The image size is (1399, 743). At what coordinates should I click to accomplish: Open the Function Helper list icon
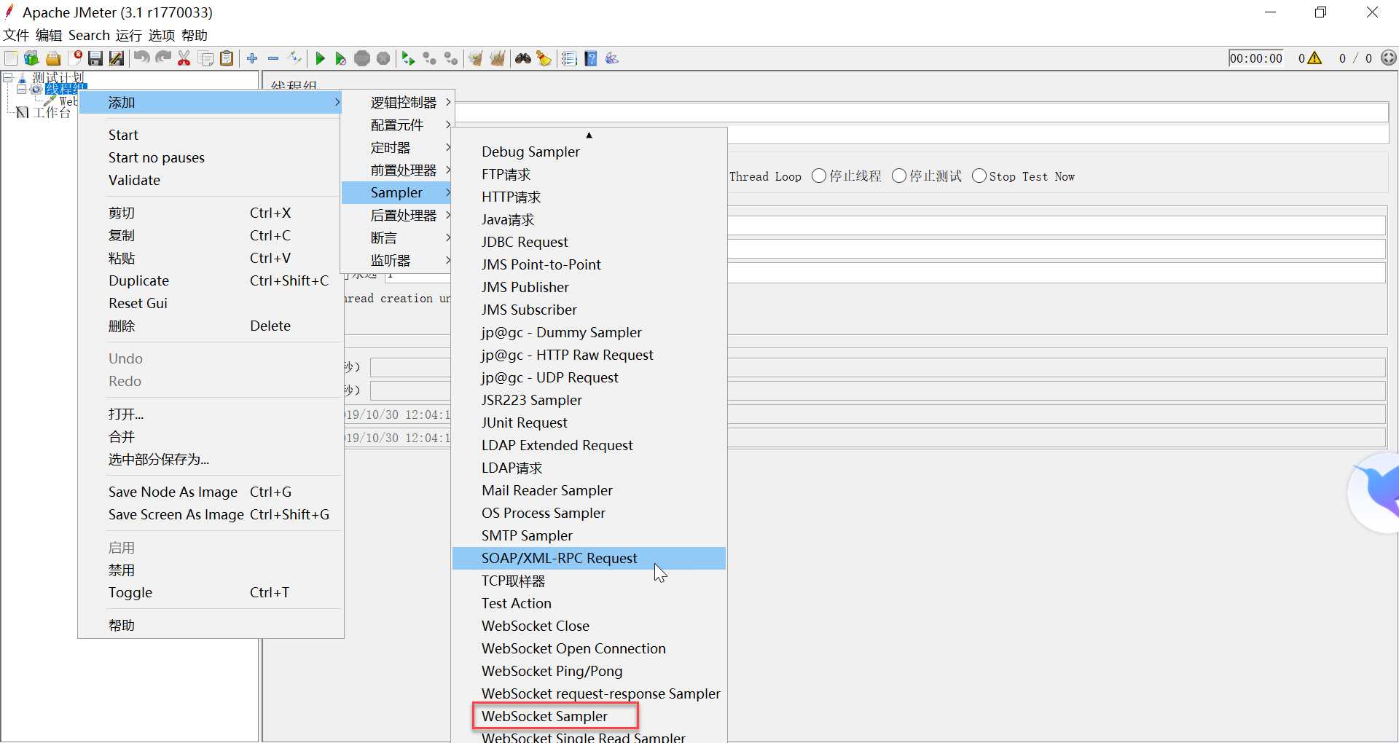(569, 58)
